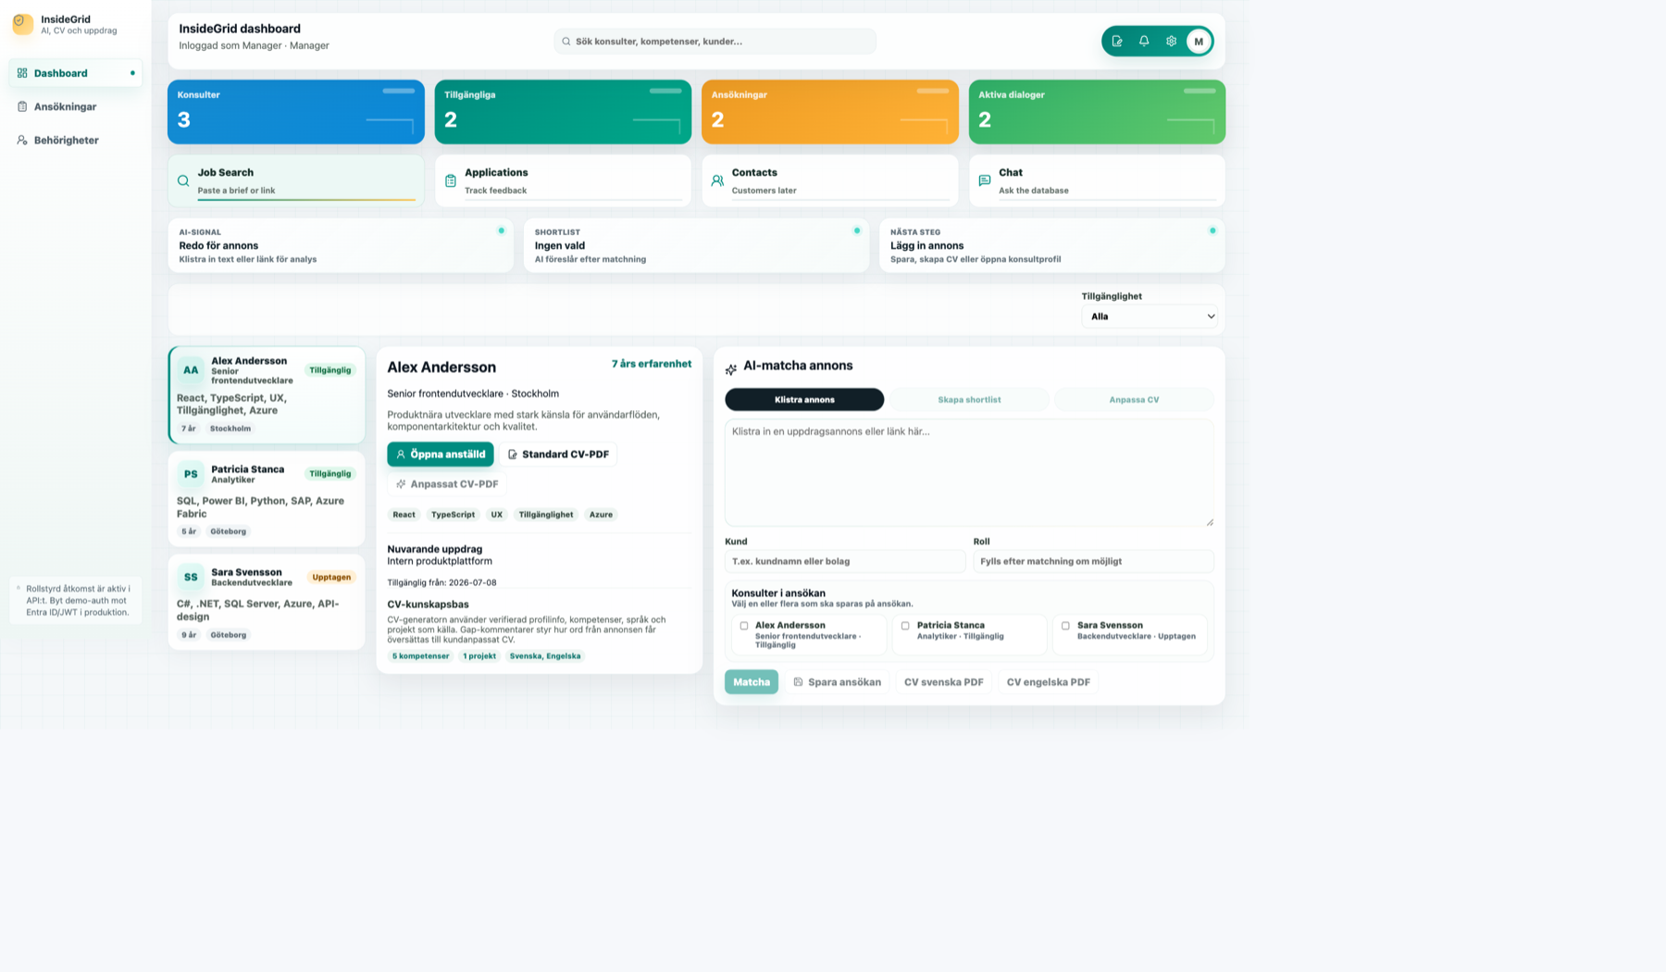The width and height of the screenshot is (1666, 972).
Task: Click the CV engelska PDF button
Action: click(1048, 682)
